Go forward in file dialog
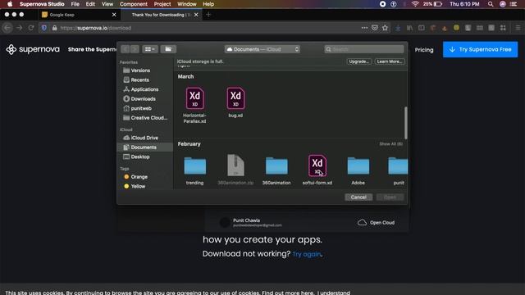525x295 pixels. pos(135,49)
